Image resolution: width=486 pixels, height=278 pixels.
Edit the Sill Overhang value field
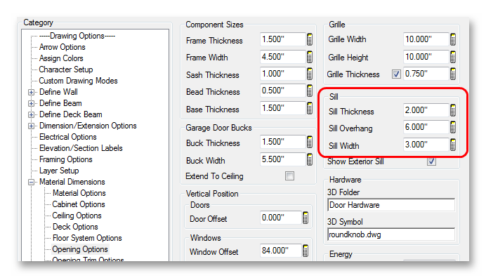coord(426,127)
